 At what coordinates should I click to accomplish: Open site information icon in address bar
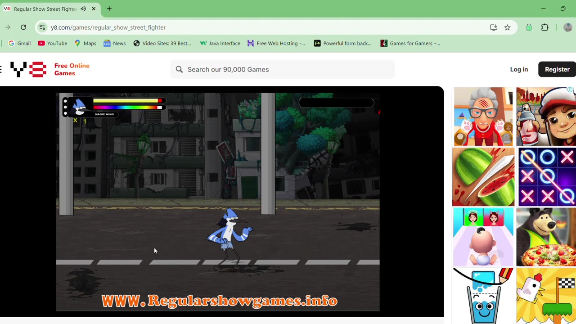(42, 27)
